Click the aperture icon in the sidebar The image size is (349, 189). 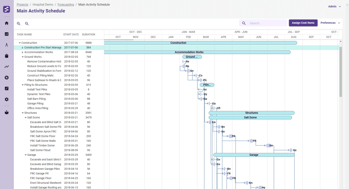coord(7,78)
